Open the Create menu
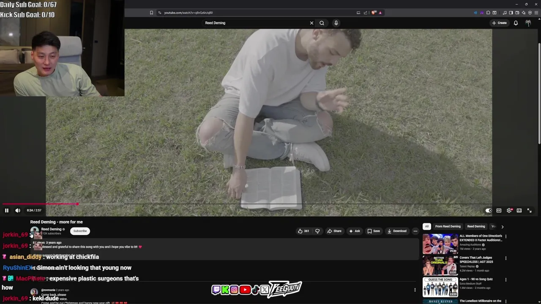The width and height of the screenshot is (541, 304). point(499,23)
